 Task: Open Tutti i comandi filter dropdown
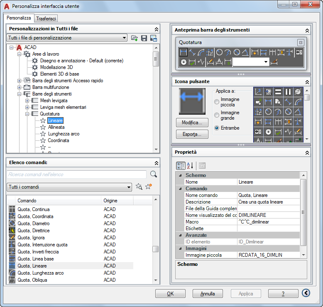click(x=69, y=187)
